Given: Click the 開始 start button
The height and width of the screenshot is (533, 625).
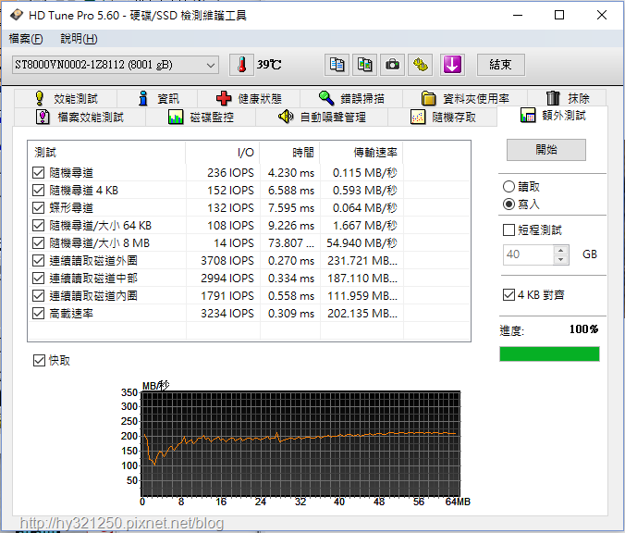Looking at the screenshot, I should click(546, 150).
